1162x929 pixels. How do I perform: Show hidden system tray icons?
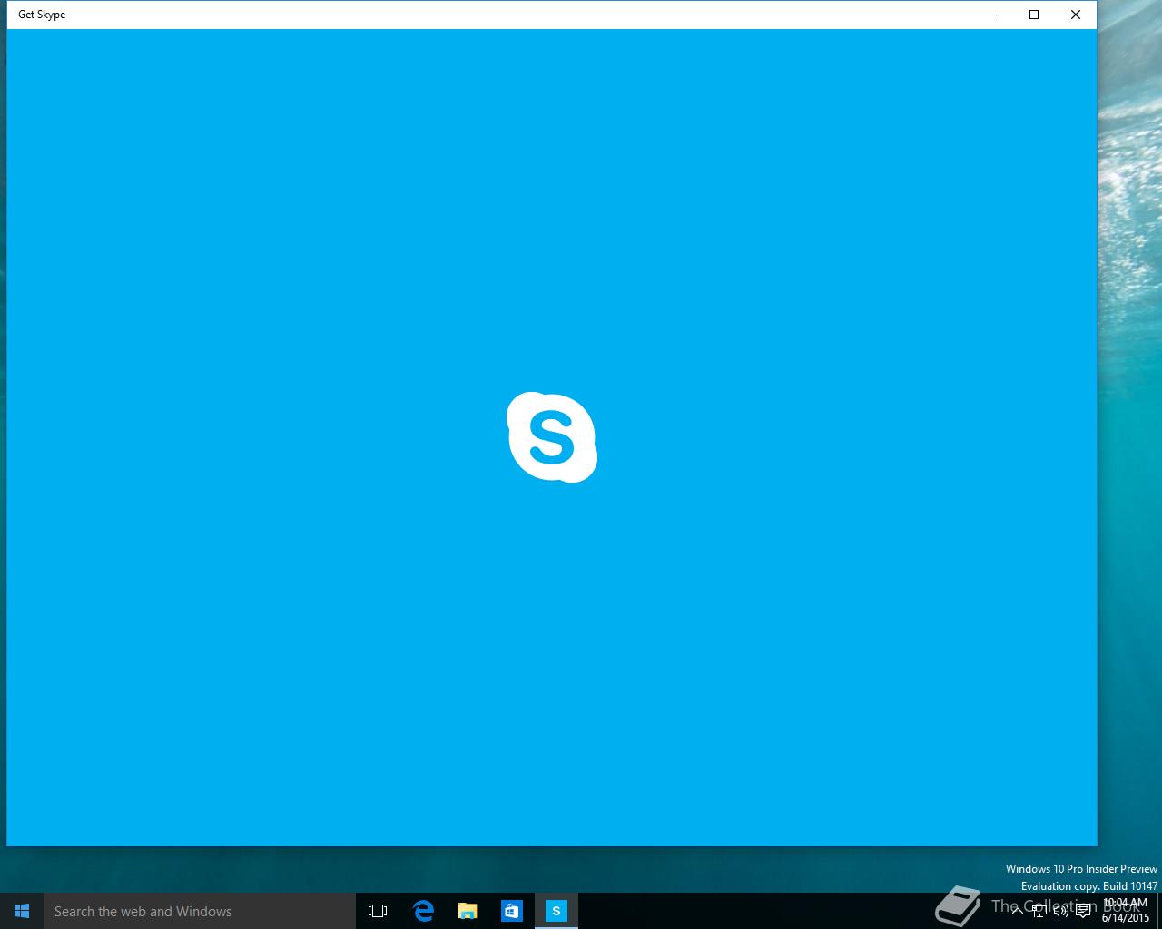(1018, 911)
